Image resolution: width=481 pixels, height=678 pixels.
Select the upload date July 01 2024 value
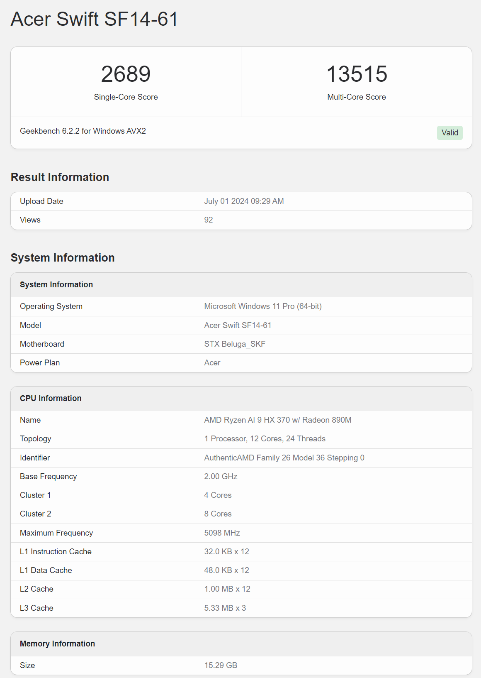[244, 201]
